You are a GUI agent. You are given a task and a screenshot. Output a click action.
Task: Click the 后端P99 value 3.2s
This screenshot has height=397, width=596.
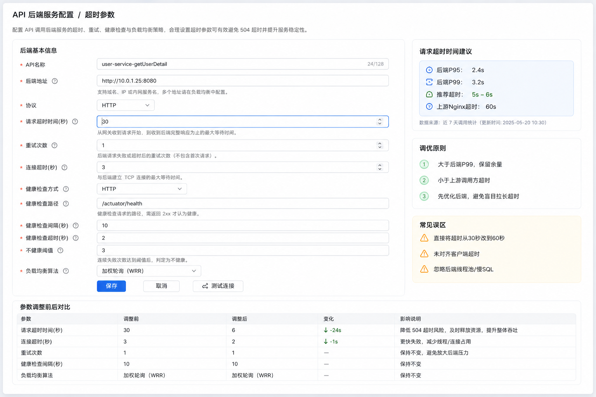pos(478,82)
